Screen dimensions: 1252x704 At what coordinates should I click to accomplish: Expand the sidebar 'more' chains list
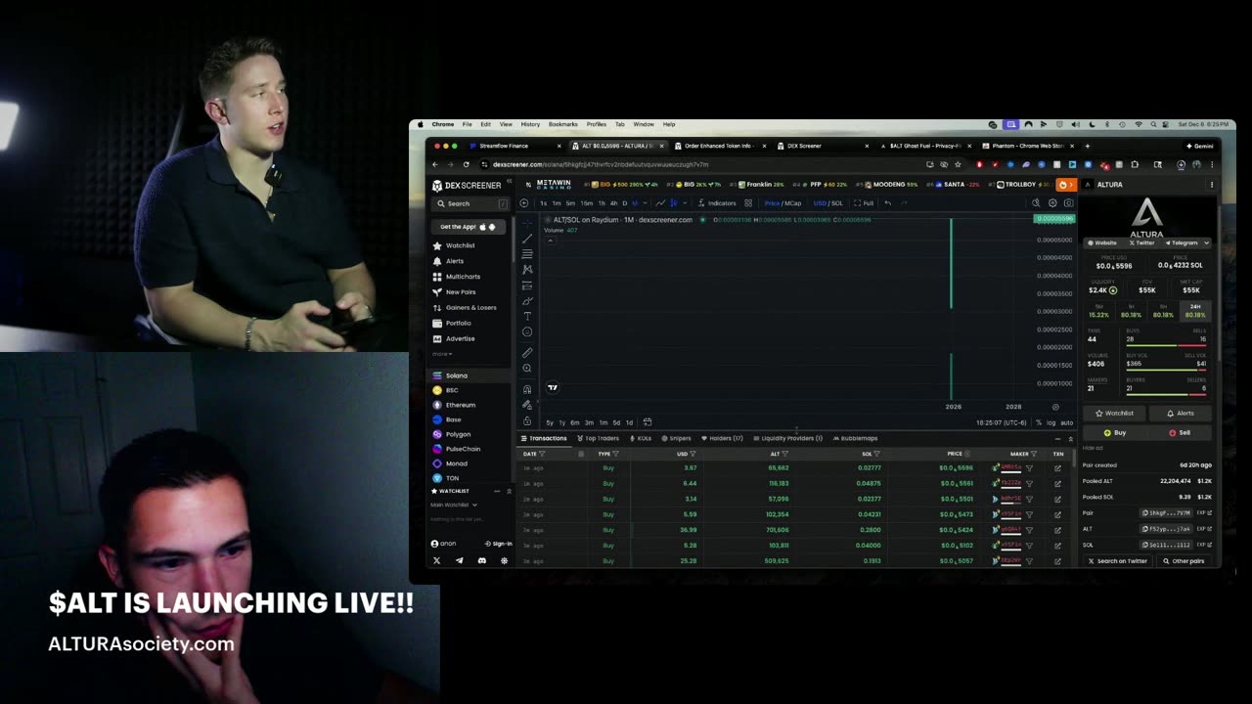coord(442,354)
